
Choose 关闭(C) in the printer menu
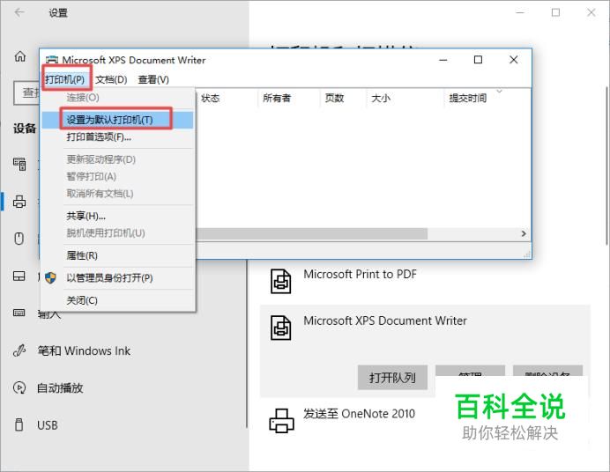point(117,300)
